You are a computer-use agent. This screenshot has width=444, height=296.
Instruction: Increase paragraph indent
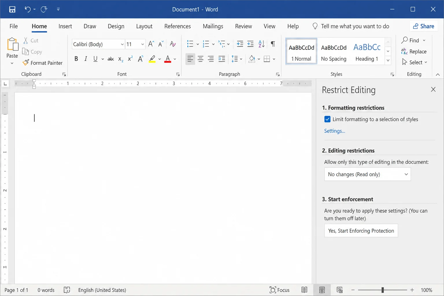pos(250,44)
